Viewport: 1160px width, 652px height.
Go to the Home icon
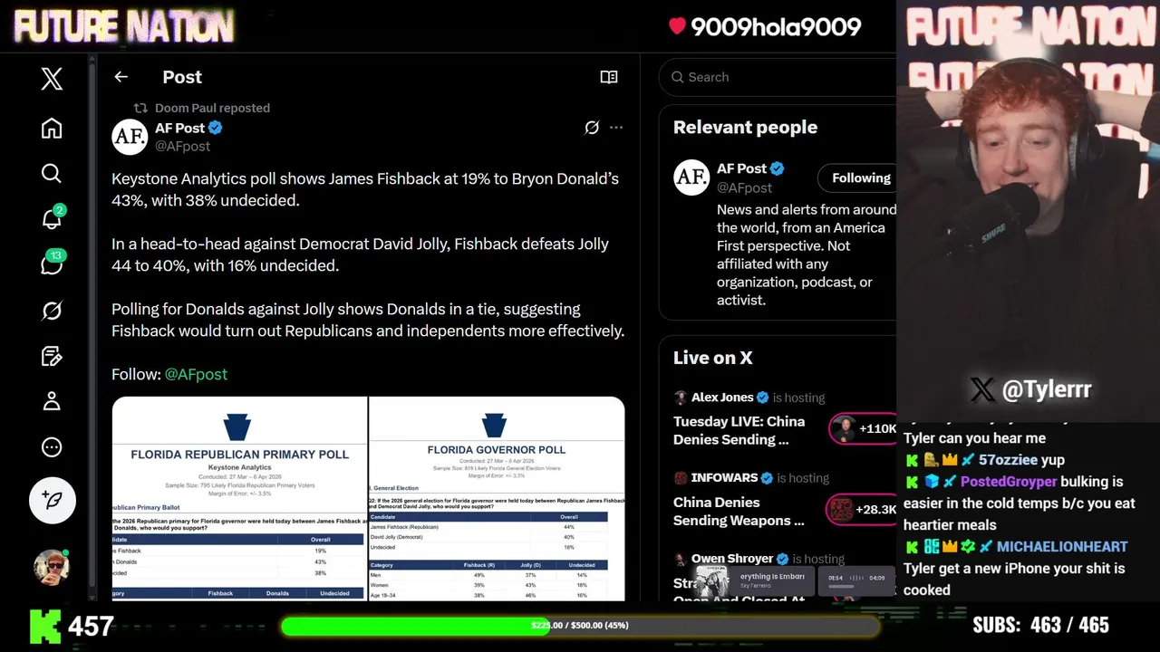point(52,128)
